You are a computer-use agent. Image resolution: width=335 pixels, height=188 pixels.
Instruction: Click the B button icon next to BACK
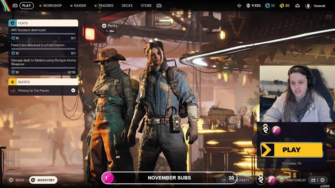click(11, 180)
